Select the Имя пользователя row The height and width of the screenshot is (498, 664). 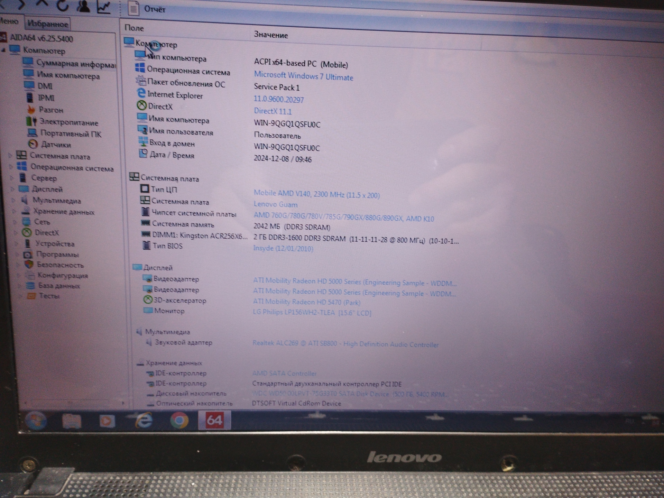click(x=219, y=133)
